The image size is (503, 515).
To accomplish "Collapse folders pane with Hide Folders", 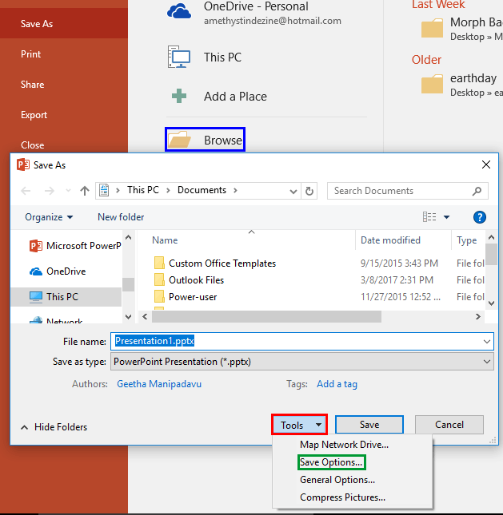I will tap(54, 427).
